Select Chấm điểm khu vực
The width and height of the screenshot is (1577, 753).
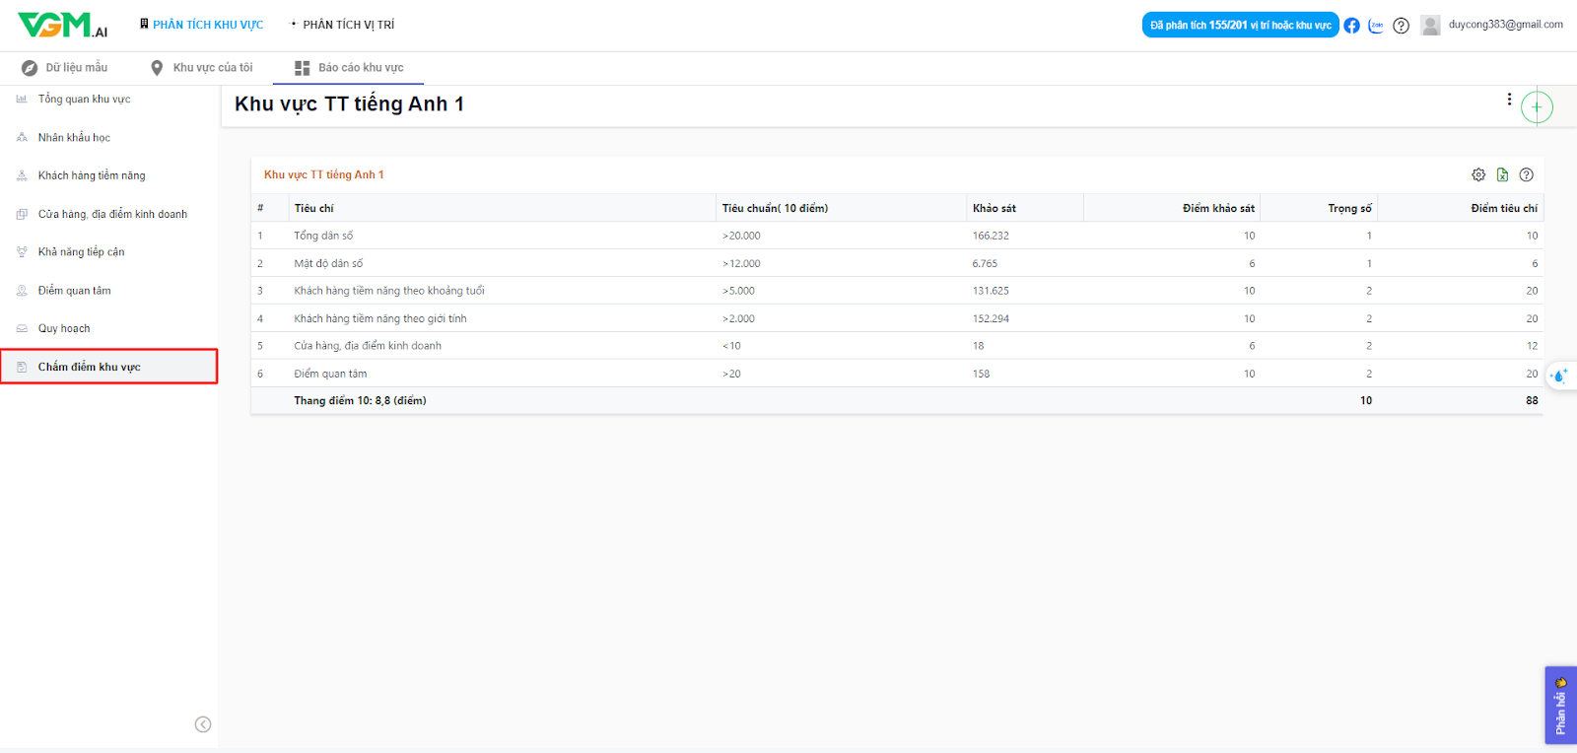click(x=108, y=367)
